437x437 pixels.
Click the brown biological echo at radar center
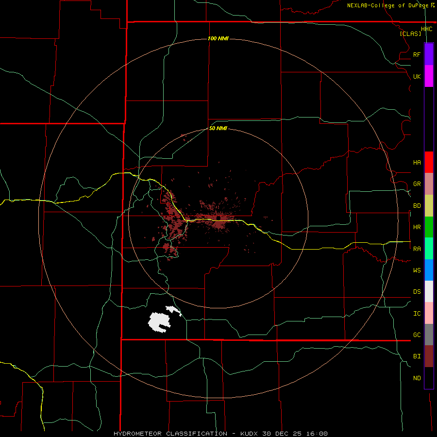point(219,219)
